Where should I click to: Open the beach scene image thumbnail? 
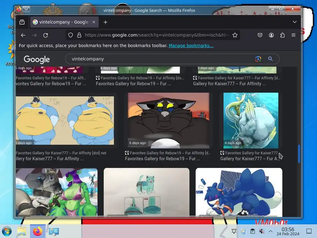[x=57, y=192]
